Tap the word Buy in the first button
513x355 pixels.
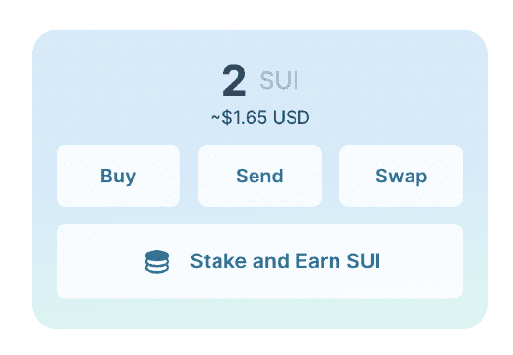[x=118, y=177]
